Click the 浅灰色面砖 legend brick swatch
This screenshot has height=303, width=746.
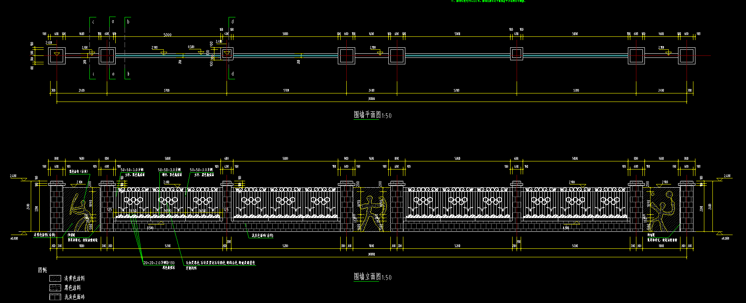click(55, 297)
